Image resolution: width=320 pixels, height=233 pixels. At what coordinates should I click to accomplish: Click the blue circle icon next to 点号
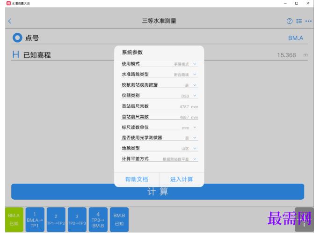[17, 38]
